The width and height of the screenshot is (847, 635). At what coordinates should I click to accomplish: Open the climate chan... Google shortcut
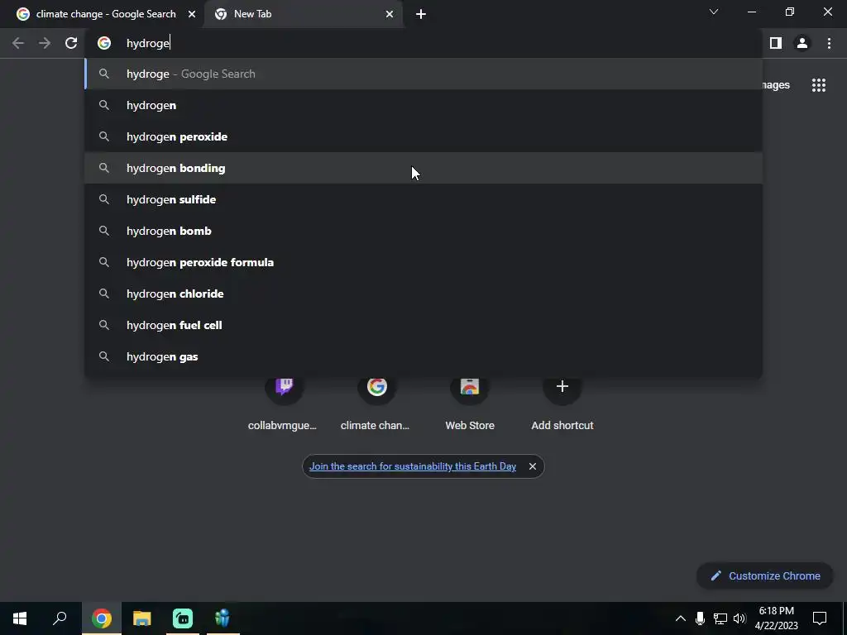pyautogui.click(x=376, y=403)
